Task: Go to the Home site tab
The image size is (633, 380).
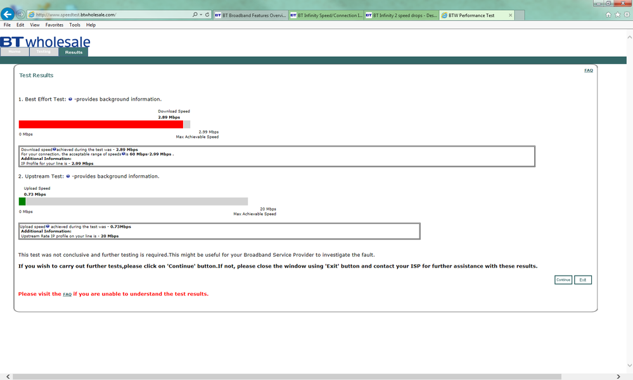Action: point(15,52)
